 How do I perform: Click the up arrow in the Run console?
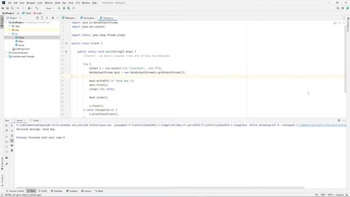tap(12, 126)
